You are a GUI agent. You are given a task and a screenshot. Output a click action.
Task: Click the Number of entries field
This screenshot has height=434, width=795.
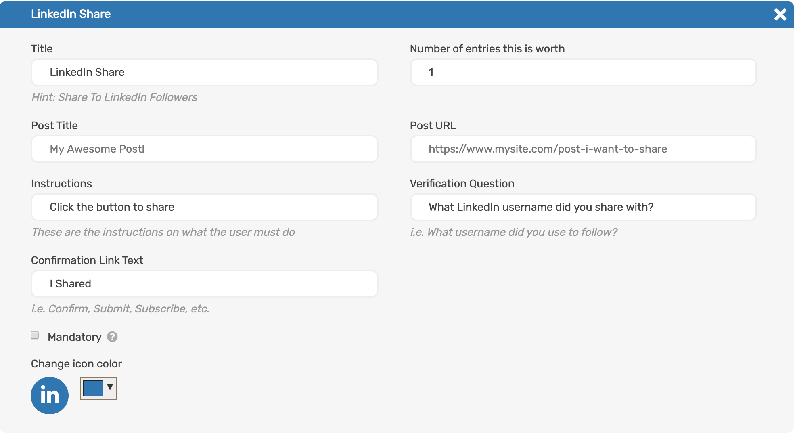click(x=583, y=72)
